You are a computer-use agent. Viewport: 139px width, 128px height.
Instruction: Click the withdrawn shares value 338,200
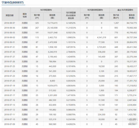pos(102,52)
